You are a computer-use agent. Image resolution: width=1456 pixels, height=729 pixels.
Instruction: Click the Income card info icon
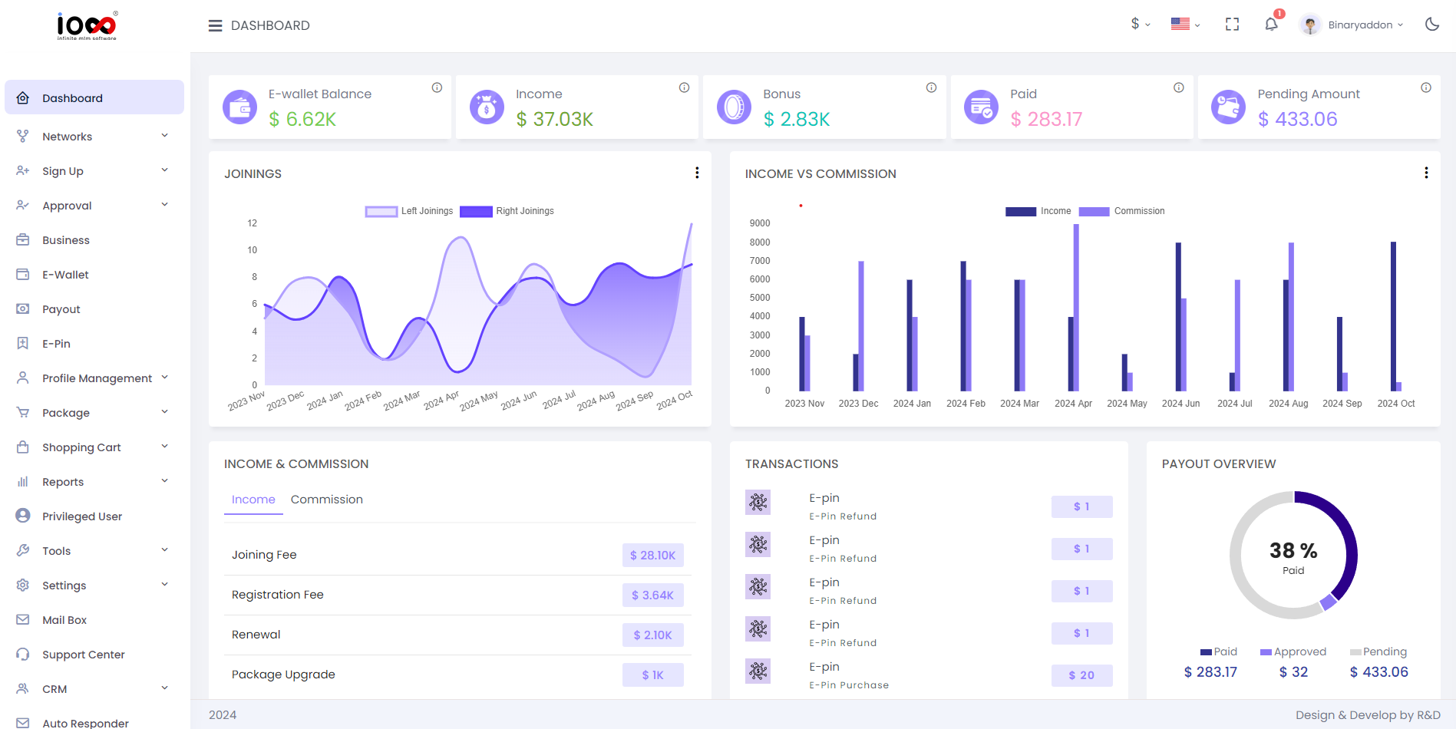coord(684,87)
